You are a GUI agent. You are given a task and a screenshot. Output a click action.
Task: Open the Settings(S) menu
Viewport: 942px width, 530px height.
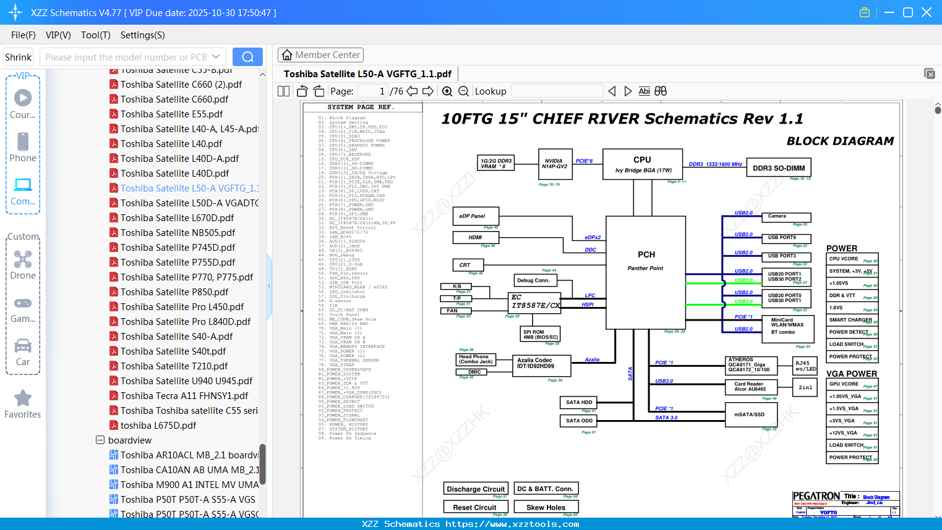point(143,35)
